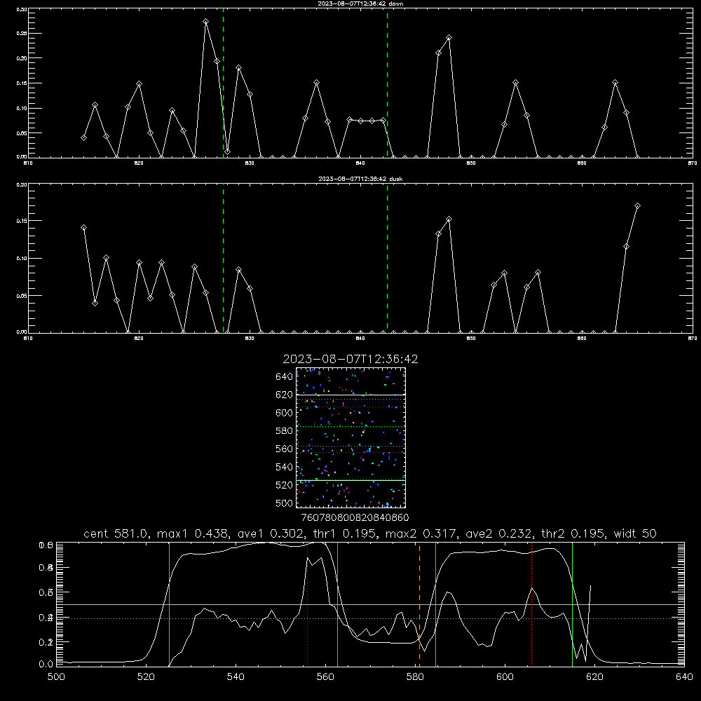The image size is (701, 701).
Task: Click the '560' label on scatter image y-axis
Action: pos(285,449)
